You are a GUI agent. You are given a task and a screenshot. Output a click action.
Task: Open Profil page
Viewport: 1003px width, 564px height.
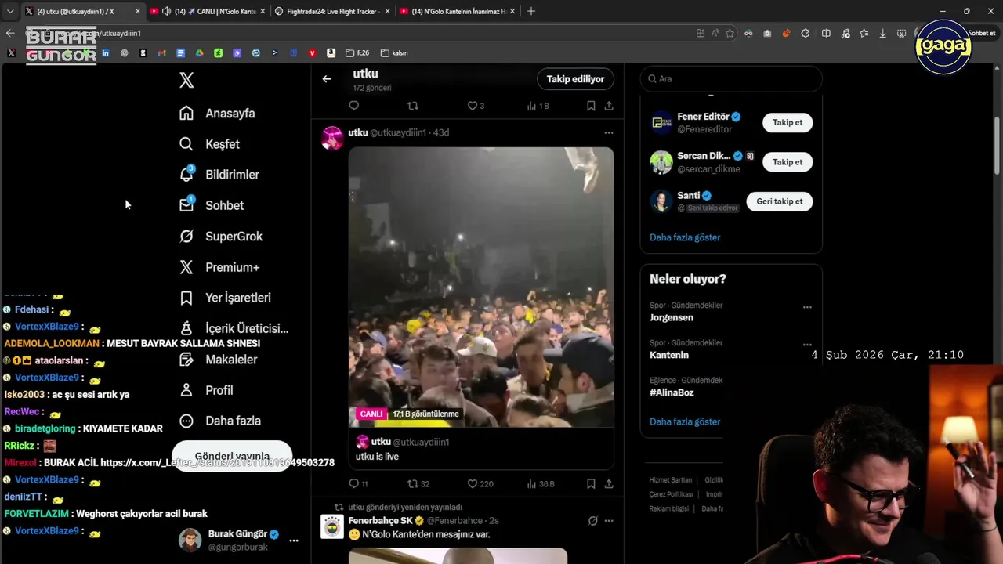pos(205,390)
